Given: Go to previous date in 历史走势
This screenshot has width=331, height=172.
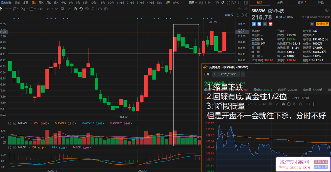Looking at the screenshot, I should [214, 74].
